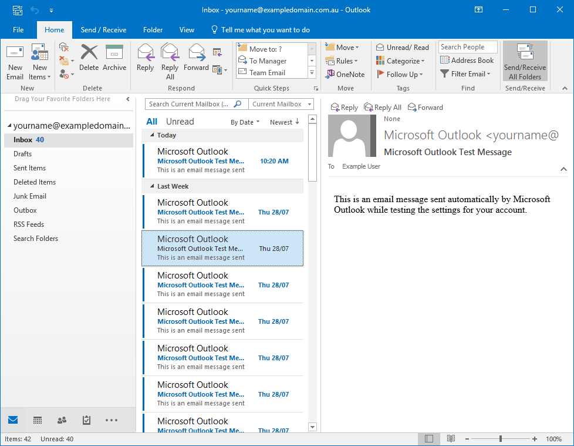Click the Delete icon in ribbon

pos(89,58)
